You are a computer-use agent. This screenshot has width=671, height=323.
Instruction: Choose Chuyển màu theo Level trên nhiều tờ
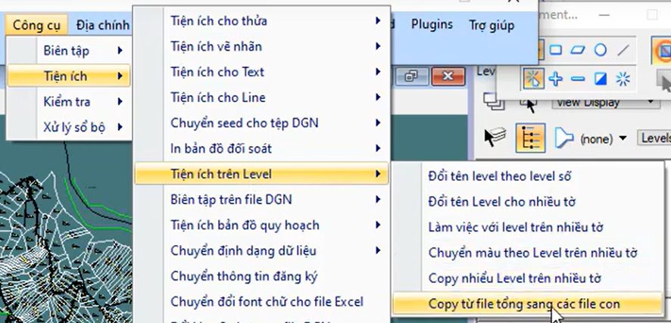(x=528, y=253)
